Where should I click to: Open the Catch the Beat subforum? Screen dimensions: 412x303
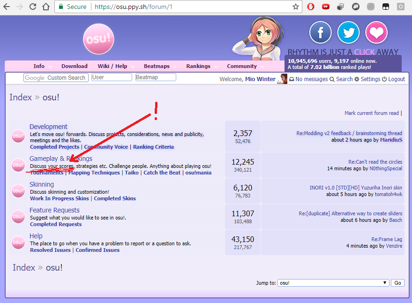click(162, 173)
